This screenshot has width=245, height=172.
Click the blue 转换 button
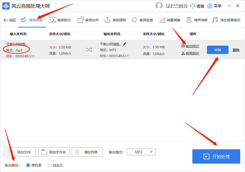[x=218, y=50]
